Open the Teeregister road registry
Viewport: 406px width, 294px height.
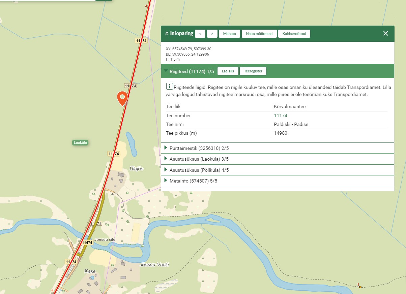pyautogui.click(x=253, y=71)
